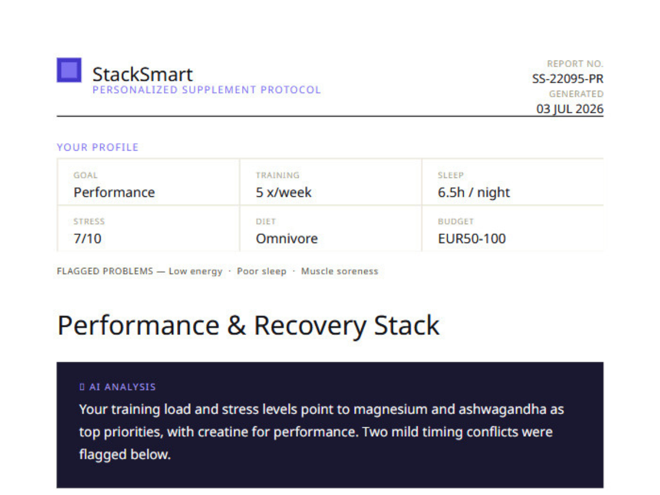Click the Muscle soreness flagged problem
The width and height of the screenshot is (660, 495).
pos(339,271)
